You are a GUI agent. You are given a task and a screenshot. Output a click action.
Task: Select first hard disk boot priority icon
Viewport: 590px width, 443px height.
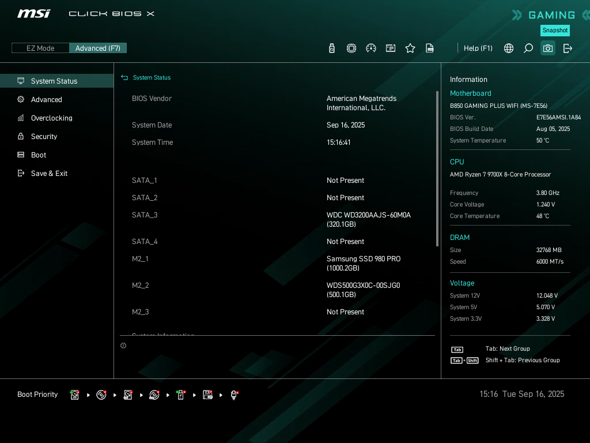tap(75, 395)
